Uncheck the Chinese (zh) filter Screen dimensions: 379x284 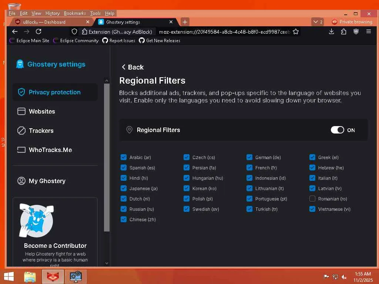click(x=124, y=220)
